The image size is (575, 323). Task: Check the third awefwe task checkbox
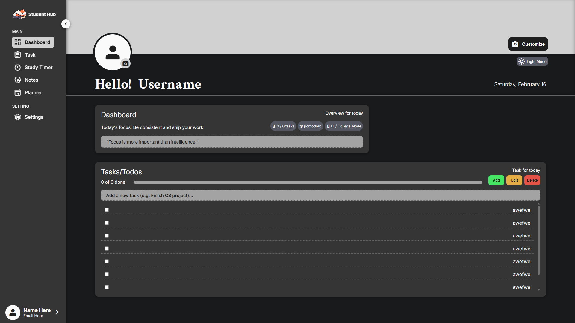click(x=107, y=236)
